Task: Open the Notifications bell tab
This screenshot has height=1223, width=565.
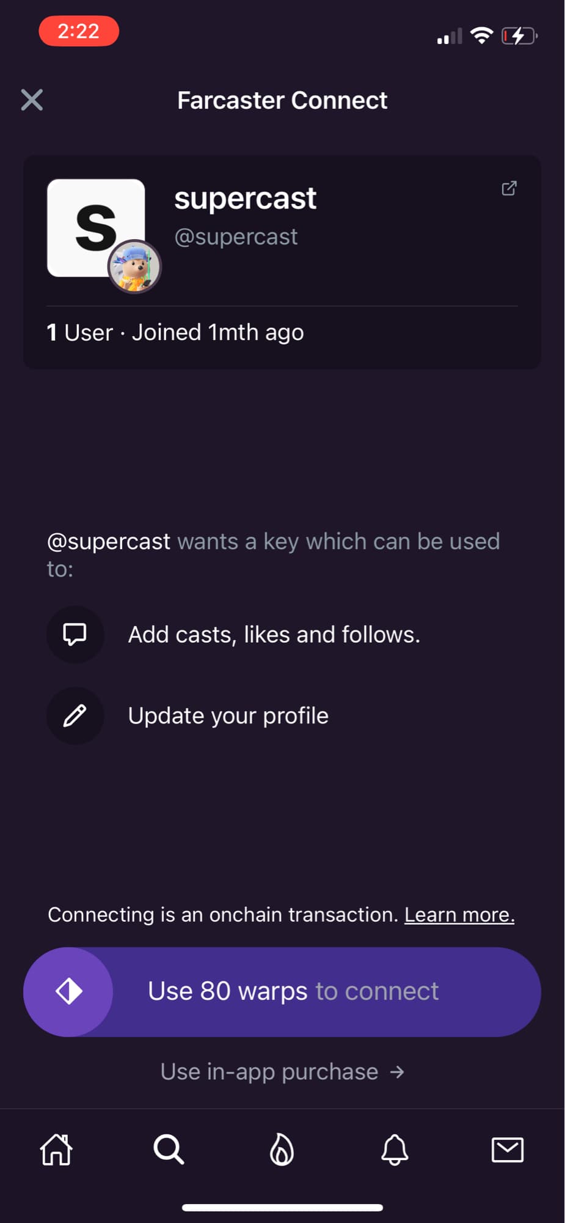Action: [395, 1150]
